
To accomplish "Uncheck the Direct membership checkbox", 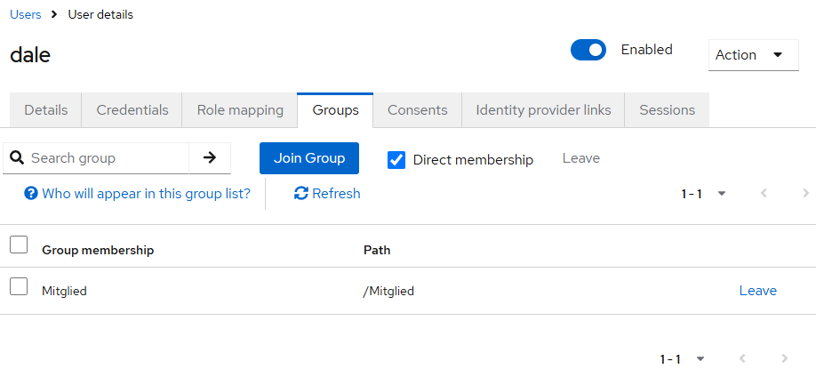I will [x=397, y=159].
